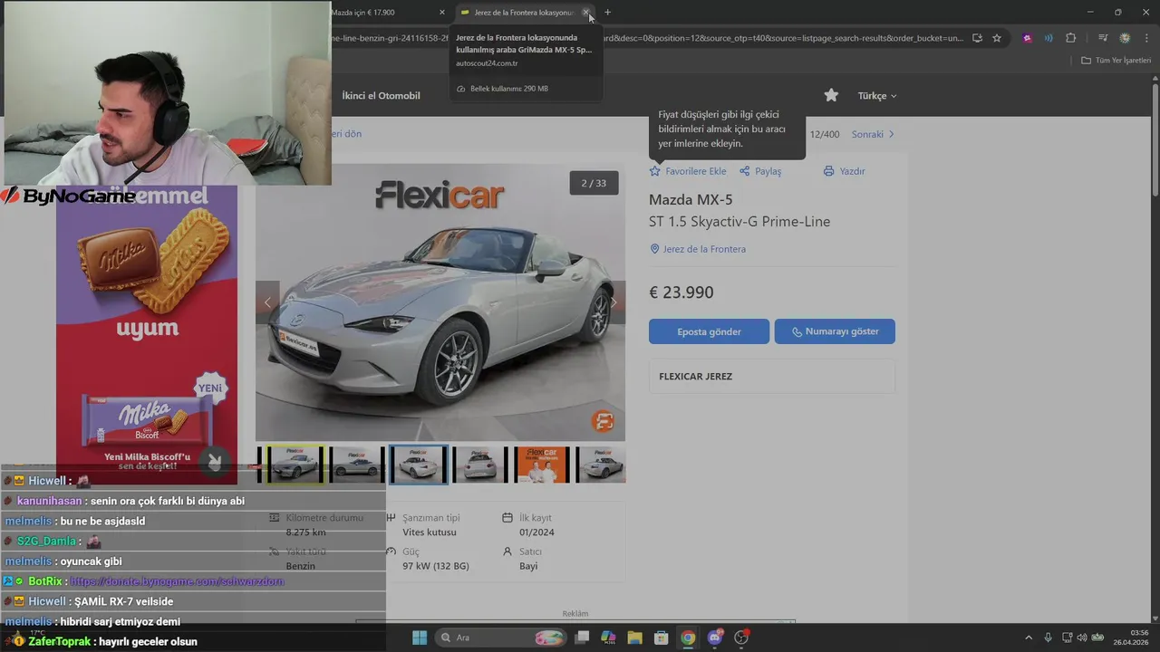This screenshot has height=652, width=1160.
Task: Open OBS Studio taskbar icon
Action: point(741,638)
